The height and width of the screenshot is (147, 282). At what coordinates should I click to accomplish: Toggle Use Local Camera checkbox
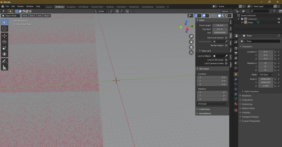coord(226,38)
